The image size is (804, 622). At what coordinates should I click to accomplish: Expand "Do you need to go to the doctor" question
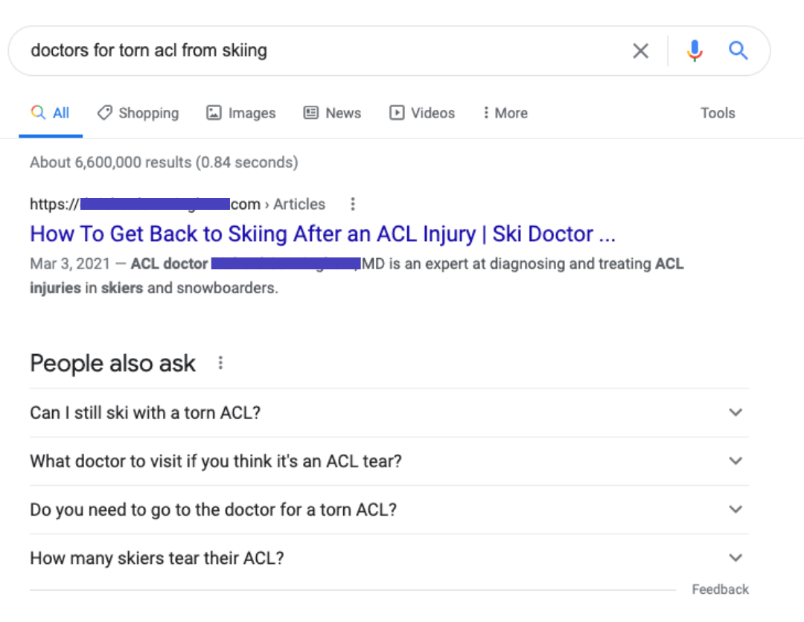pyautogui.click(x=736, y=510)
